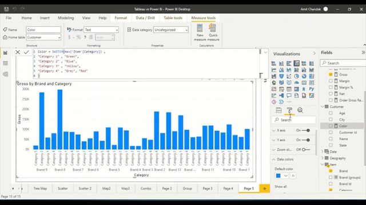Check the City field checkbox
This screenshot has width=366, height=205.
point(331,120)
